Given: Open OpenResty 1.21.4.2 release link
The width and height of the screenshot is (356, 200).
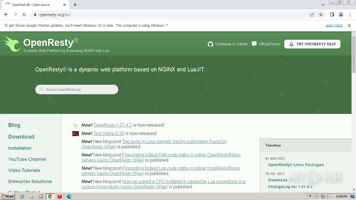Looking at the screenshot, I should tap(113, 125).
